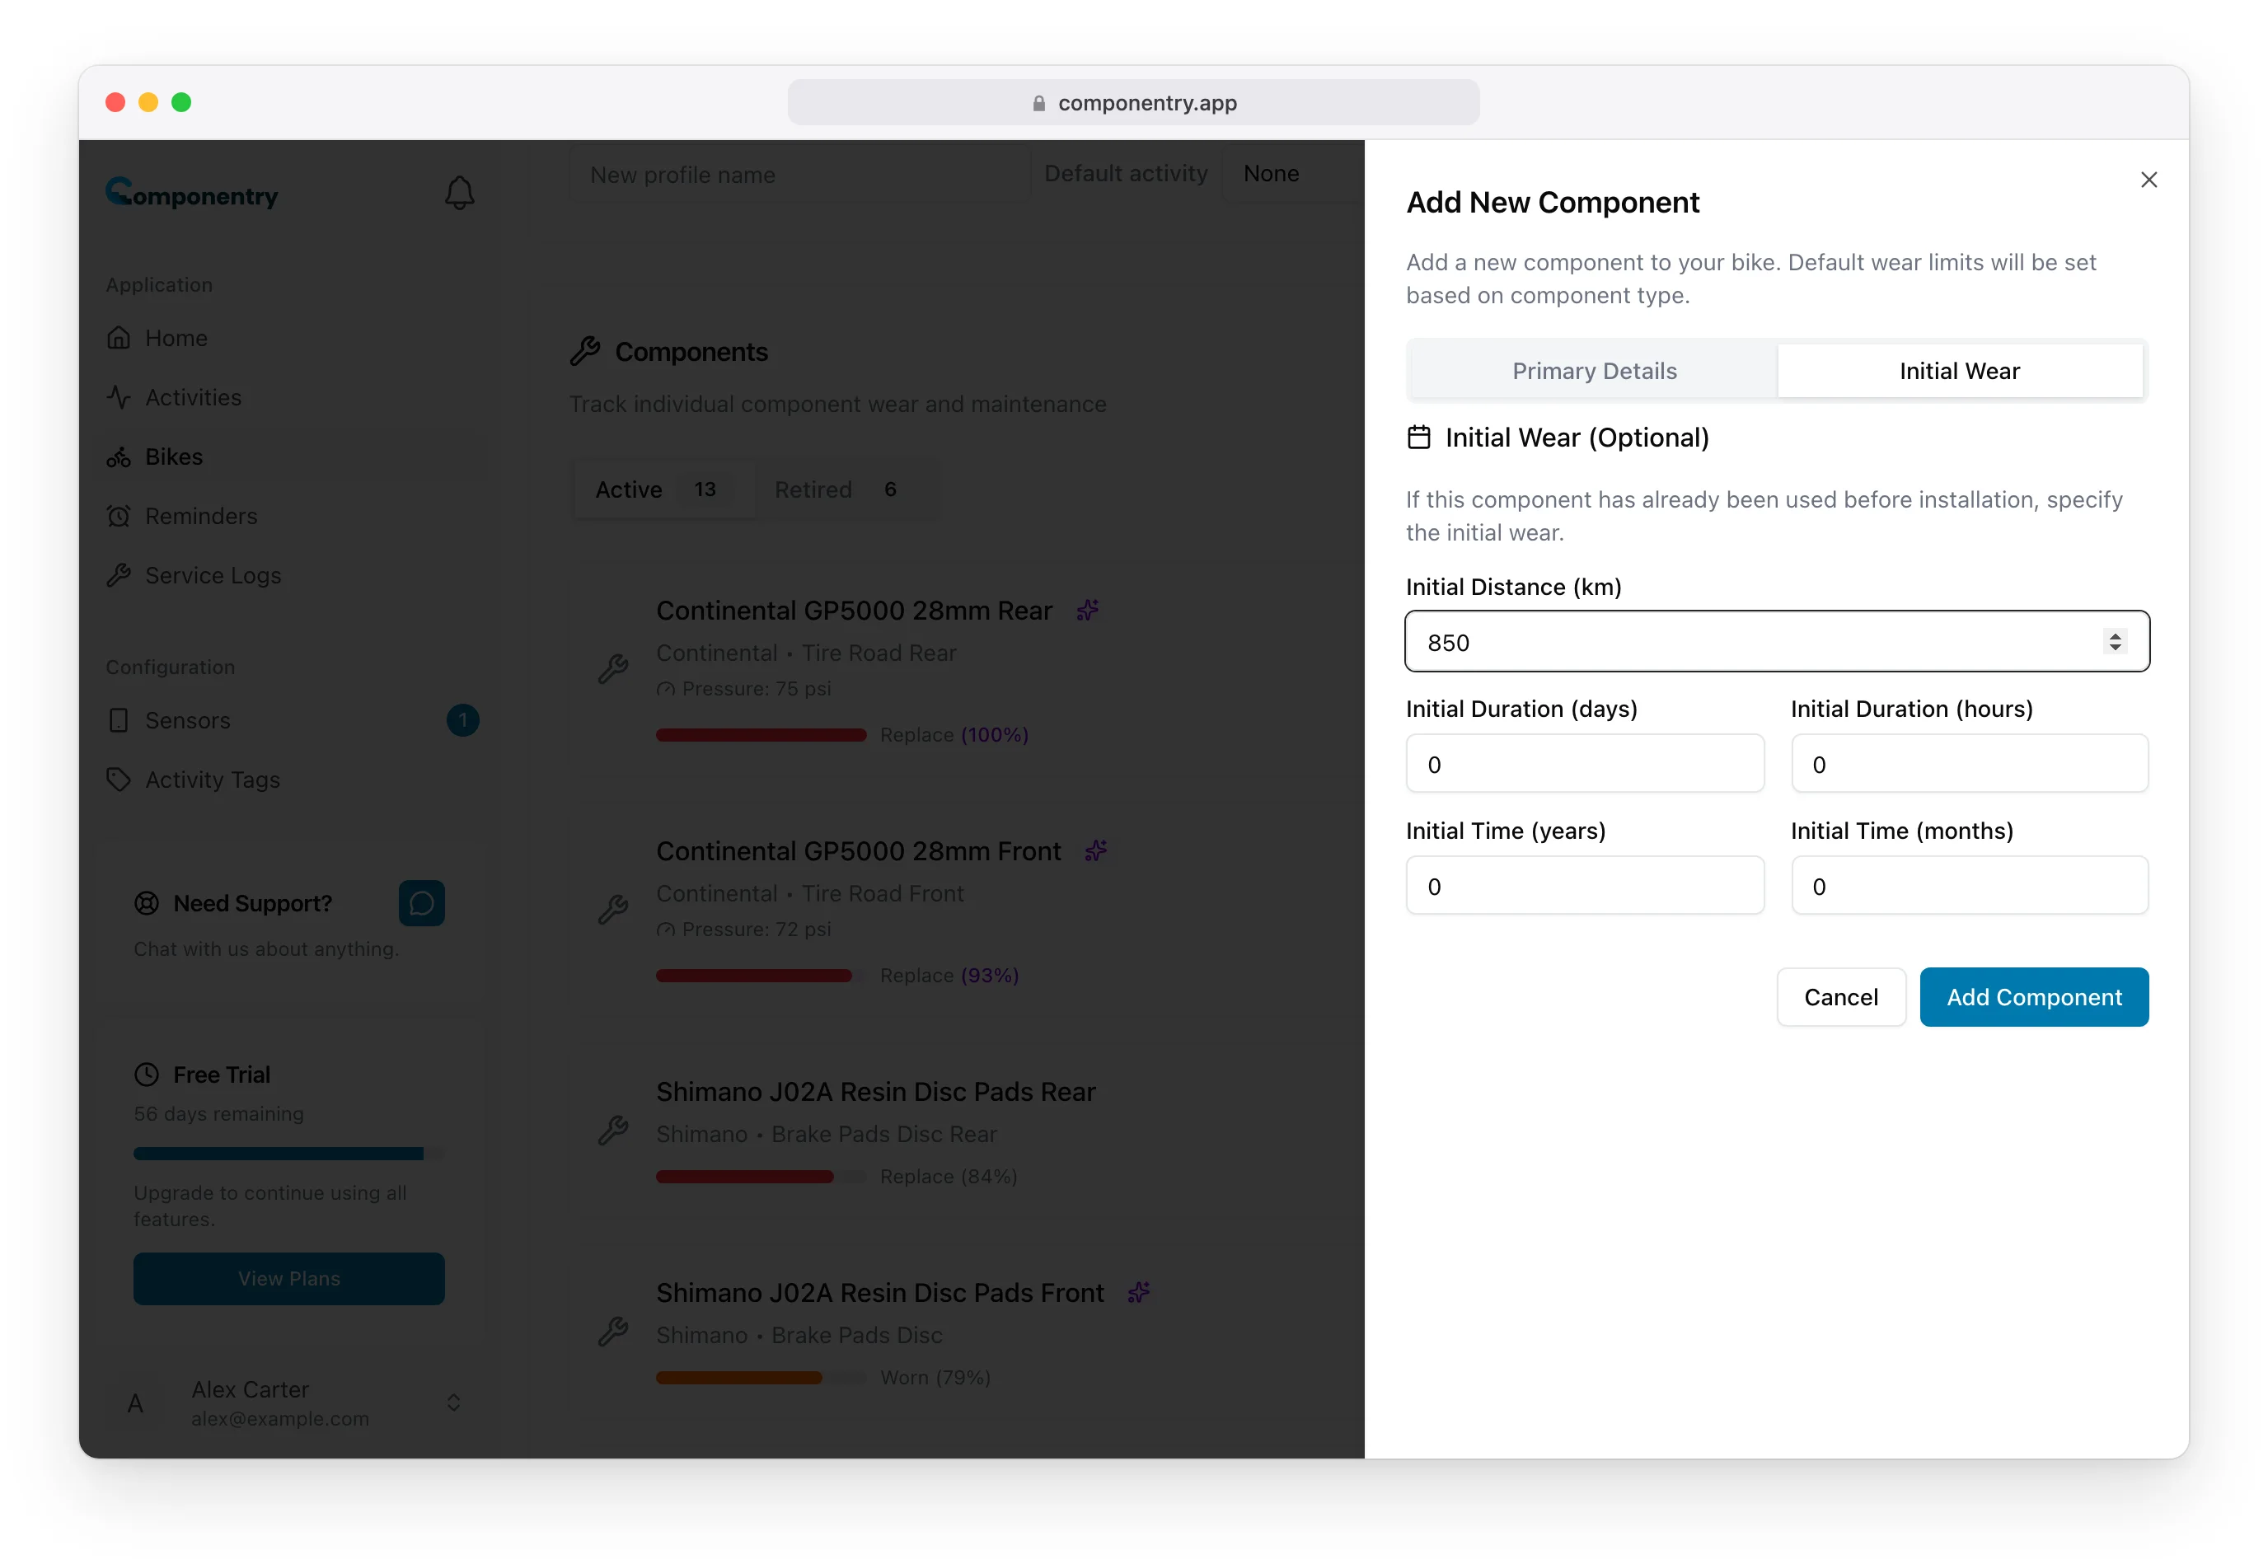Screen dimensions: 2268x1564
Task: Click the sensors notification badge
Action: (462, 720)
